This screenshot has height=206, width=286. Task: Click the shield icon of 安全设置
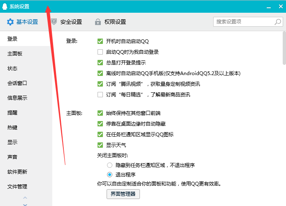53,22
